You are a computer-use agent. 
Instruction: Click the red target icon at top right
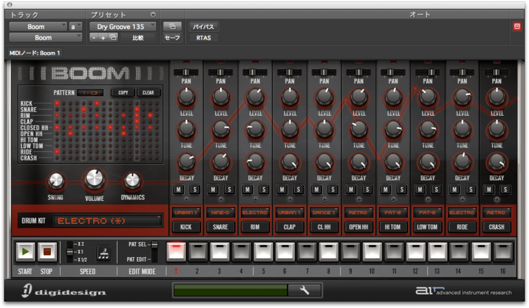point(517,26)
